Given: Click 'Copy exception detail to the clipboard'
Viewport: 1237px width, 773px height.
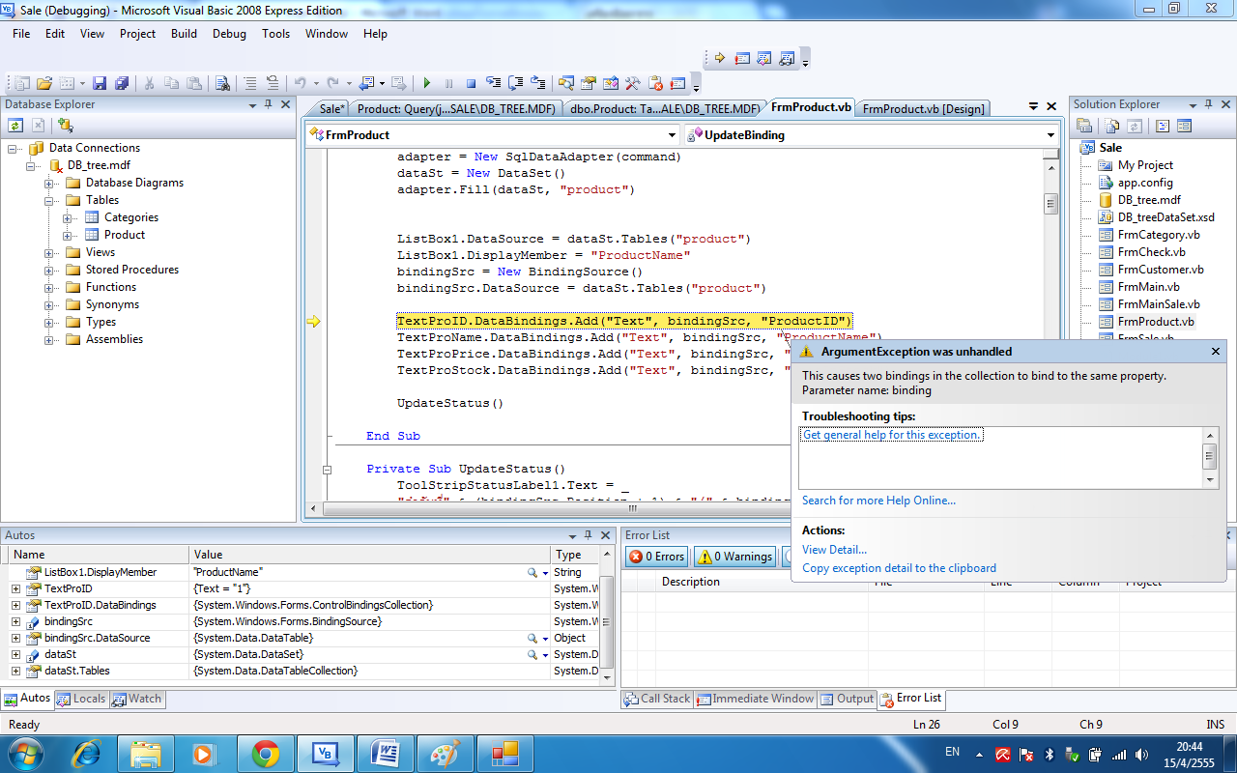Looking at the screenshot, I should pos(899,568).
